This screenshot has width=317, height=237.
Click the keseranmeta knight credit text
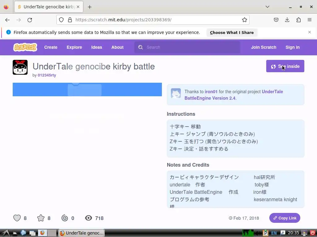coord(275,200)
